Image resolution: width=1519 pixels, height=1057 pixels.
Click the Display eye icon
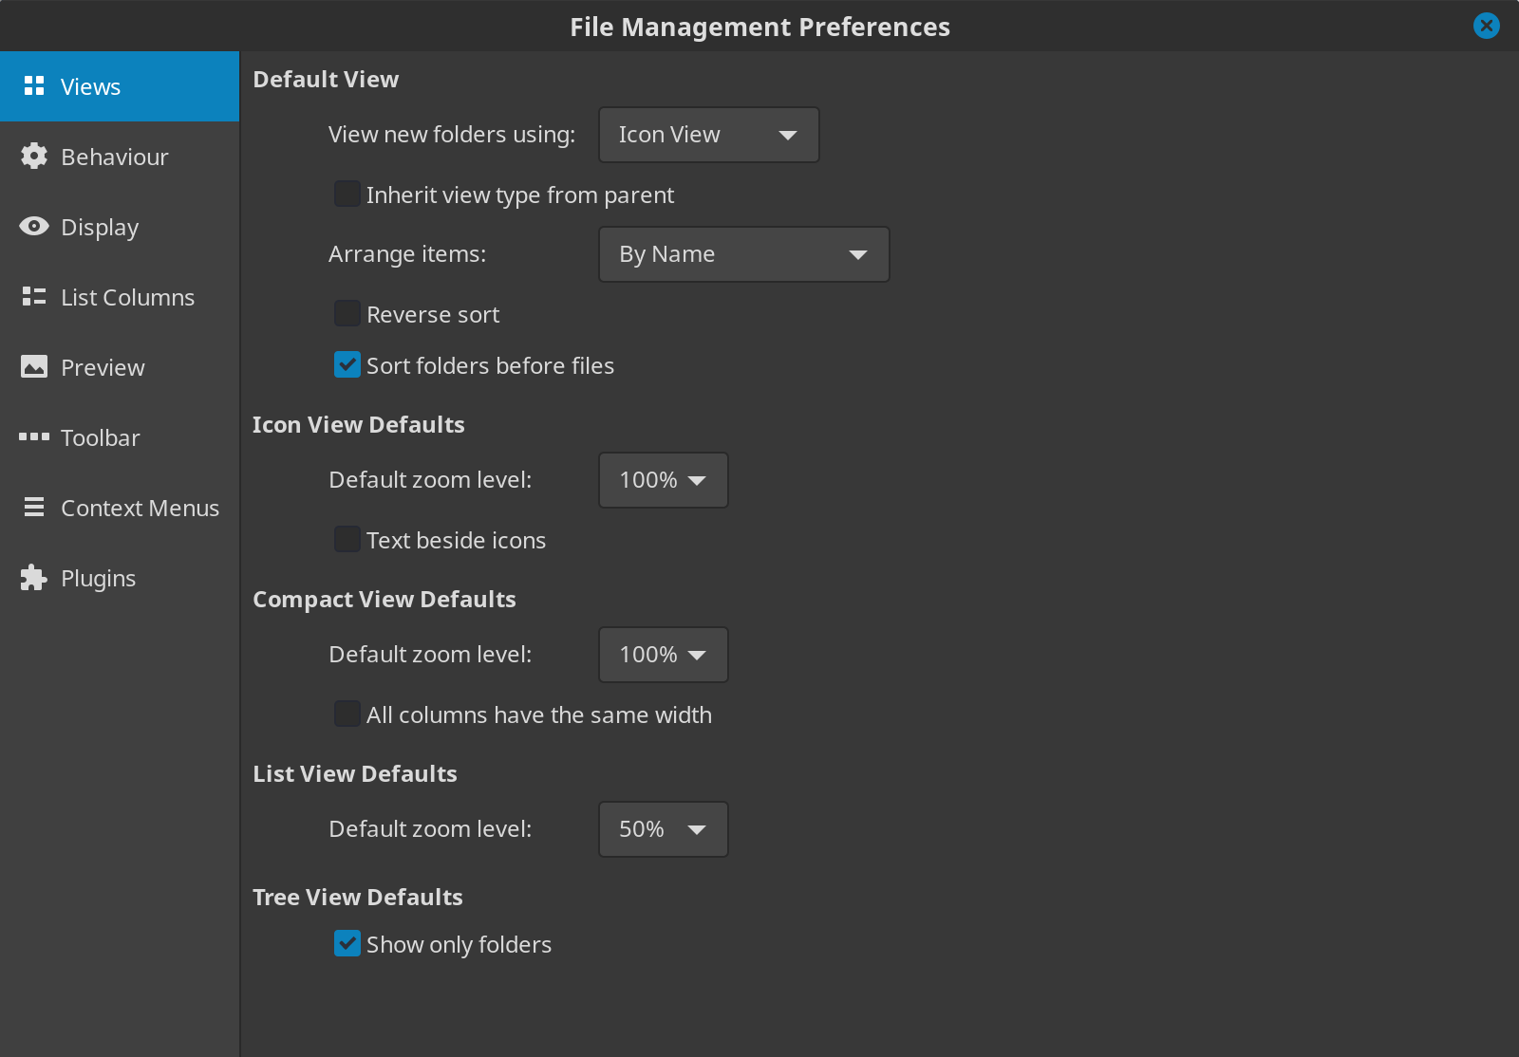(34, 227)
